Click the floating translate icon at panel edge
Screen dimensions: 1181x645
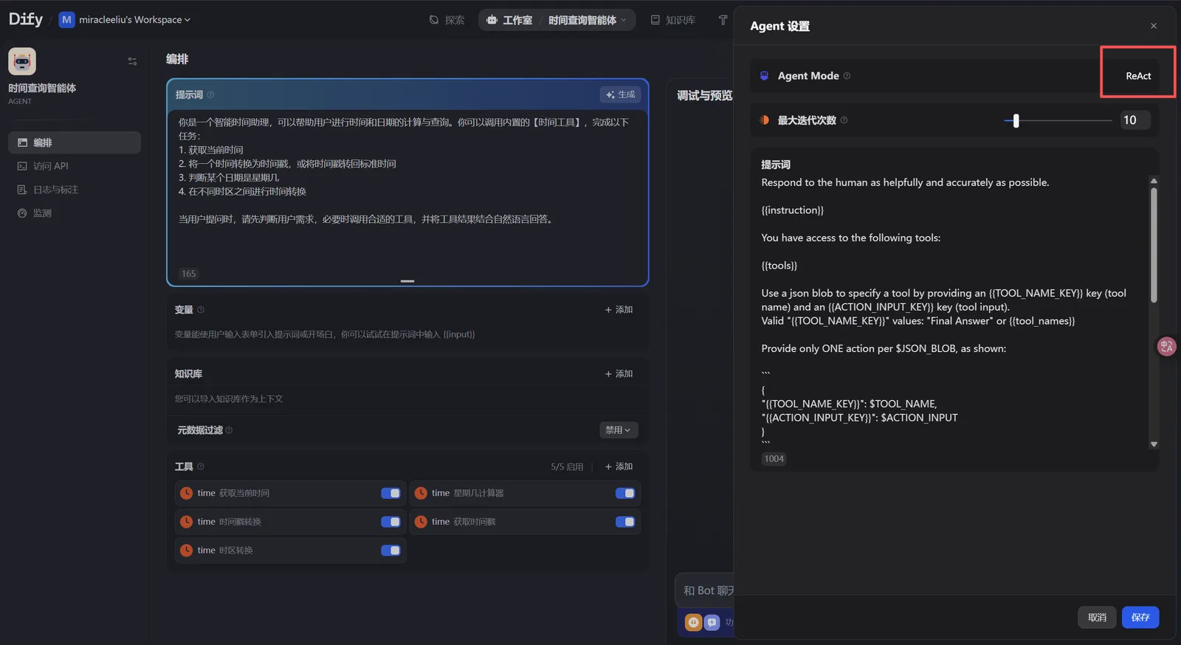(x=1166, y=346)
